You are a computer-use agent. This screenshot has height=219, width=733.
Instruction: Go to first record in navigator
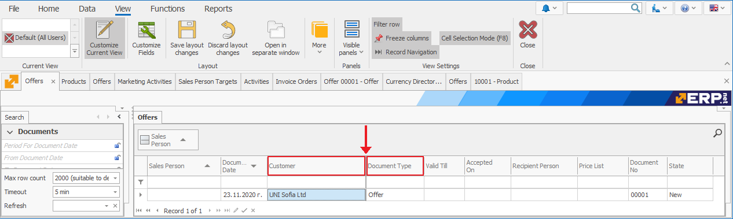(x=139, y=211)
